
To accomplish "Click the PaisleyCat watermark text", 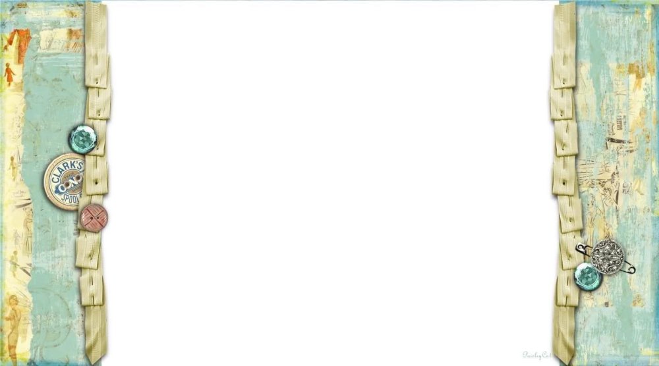I will pos(536,355).
